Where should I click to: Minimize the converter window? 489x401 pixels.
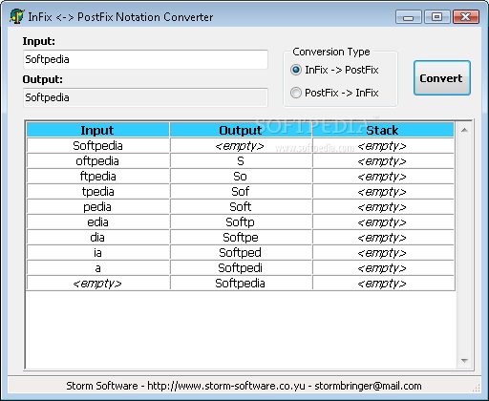[409, 17]
